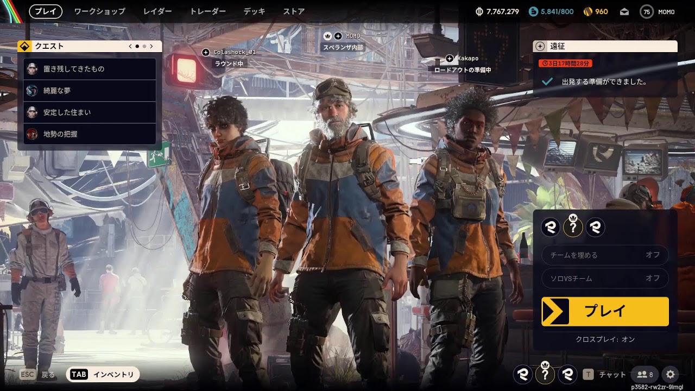
Task: Go to next quest page arrow
Action: (x=151, y=46)
